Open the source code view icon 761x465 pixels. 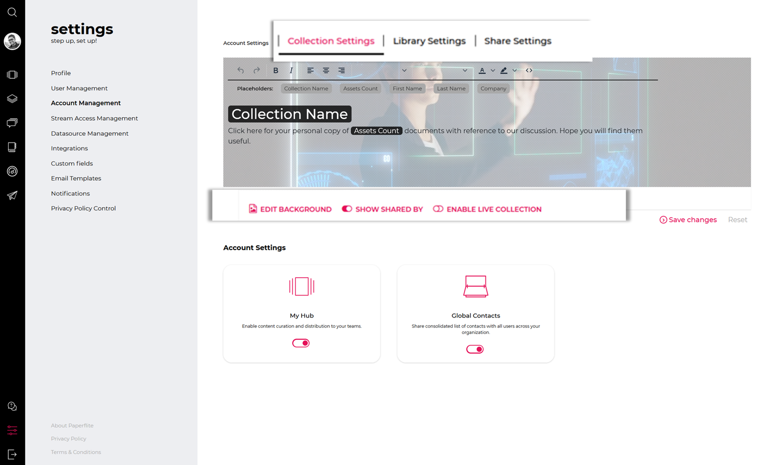[x=529, y=70]
